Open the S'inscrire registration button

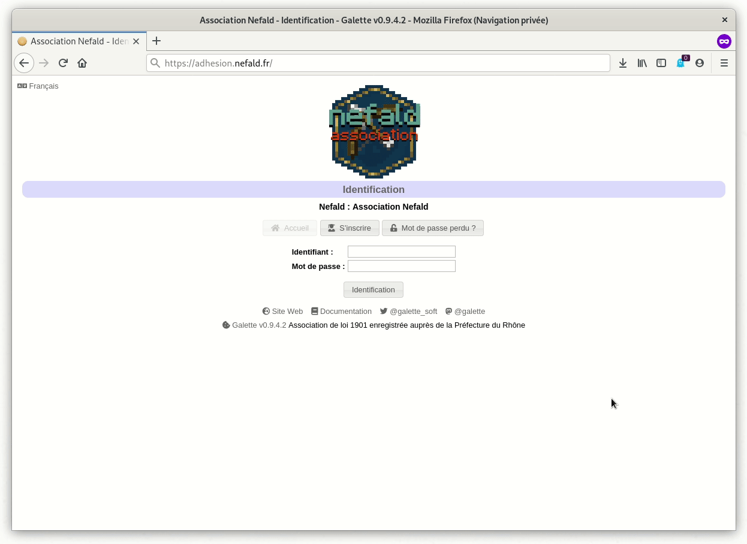pyautogui.click(x=350, y=228)
